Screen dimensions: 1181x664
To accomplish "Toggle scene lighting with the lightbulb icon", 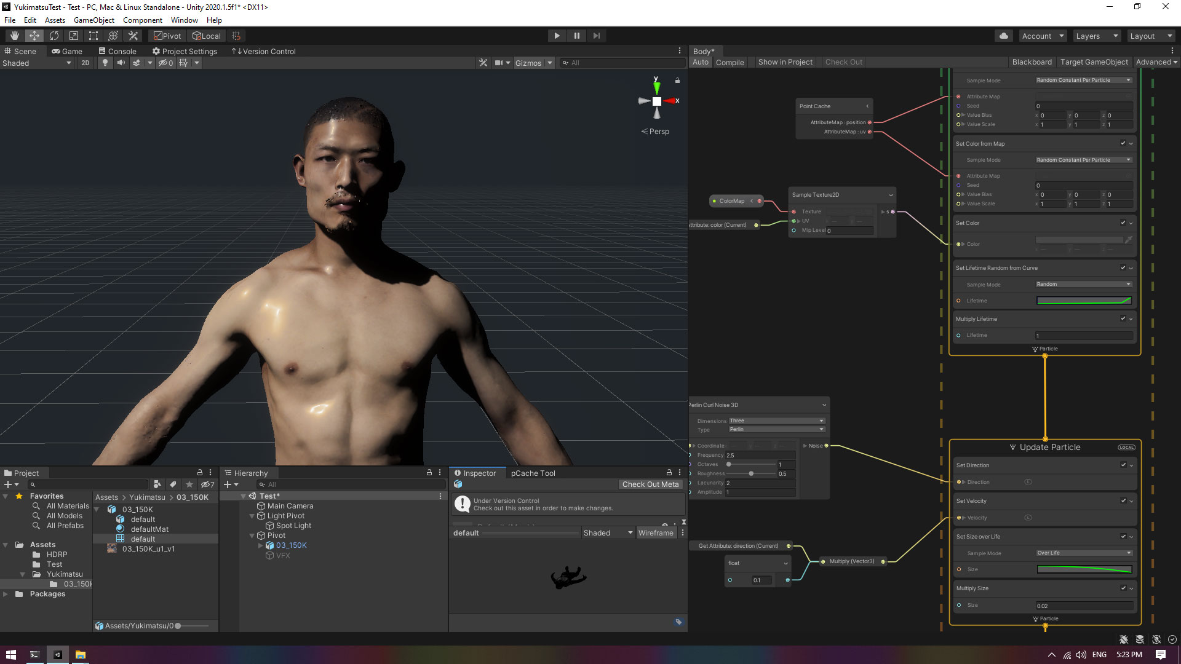I will coord(105,63).
